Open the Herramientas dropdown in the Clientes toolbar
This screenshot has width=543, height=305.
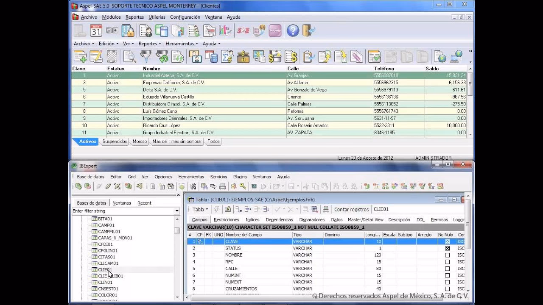[x=182, y=44]
